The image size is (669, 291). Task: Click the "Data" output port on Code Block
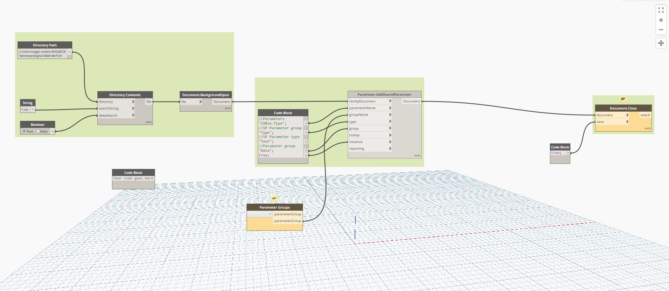[x=306, y=151]
